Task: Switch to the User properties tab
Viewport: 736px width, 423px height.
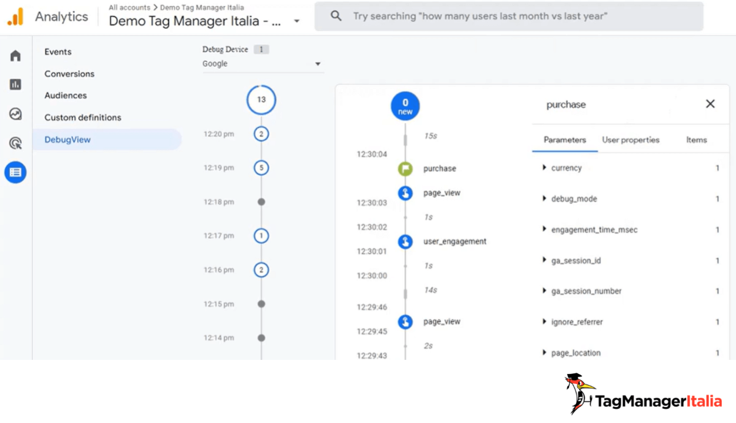Action: click(631, 140)
